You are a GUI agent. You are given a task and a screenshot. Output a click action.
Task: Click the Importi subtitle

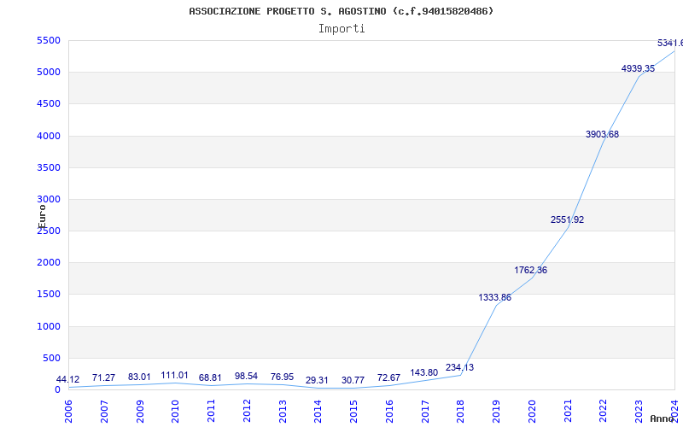(x=341, y=28)
